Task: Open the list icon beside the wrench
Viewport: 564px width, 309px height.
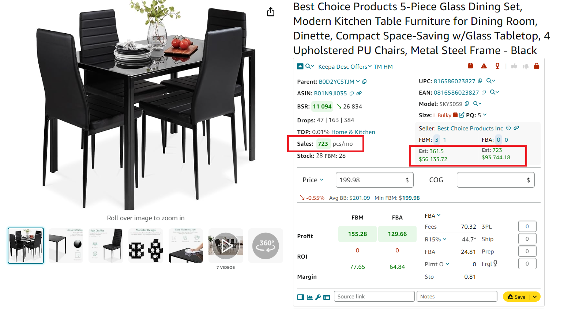Action: 327,297
